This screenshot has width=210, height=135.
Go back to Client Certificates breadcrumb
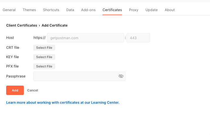(22, 25)
